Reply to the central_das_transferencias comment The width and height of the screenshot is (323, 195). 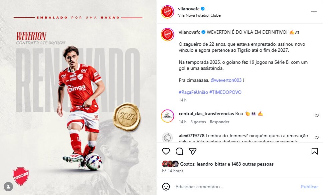(x=219, y=122)
